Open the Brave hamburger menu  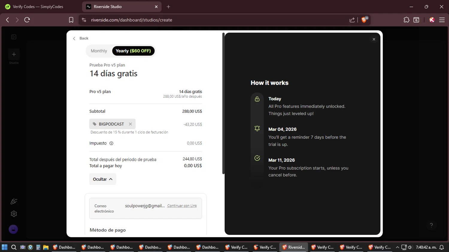[x=442, y=20]
